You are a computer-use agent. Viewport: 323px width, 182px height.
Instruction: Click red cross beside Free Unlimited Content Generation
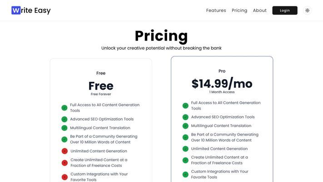pos(65,151)
